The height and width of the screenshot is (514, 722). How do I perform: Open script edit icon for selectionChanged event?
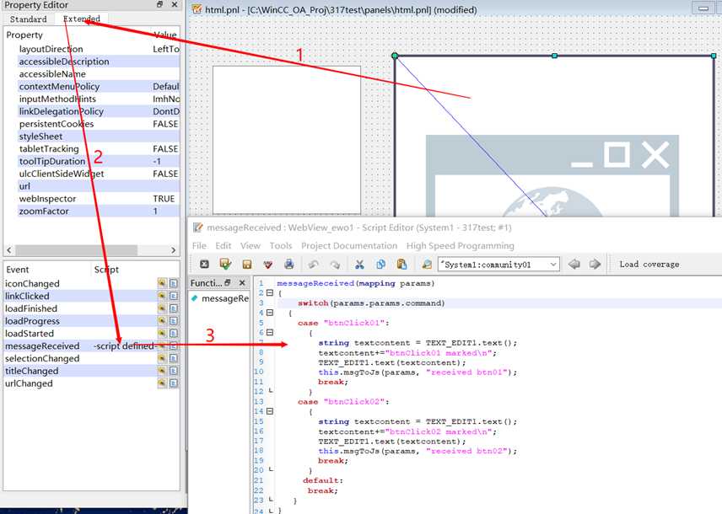tap(174, 358)
